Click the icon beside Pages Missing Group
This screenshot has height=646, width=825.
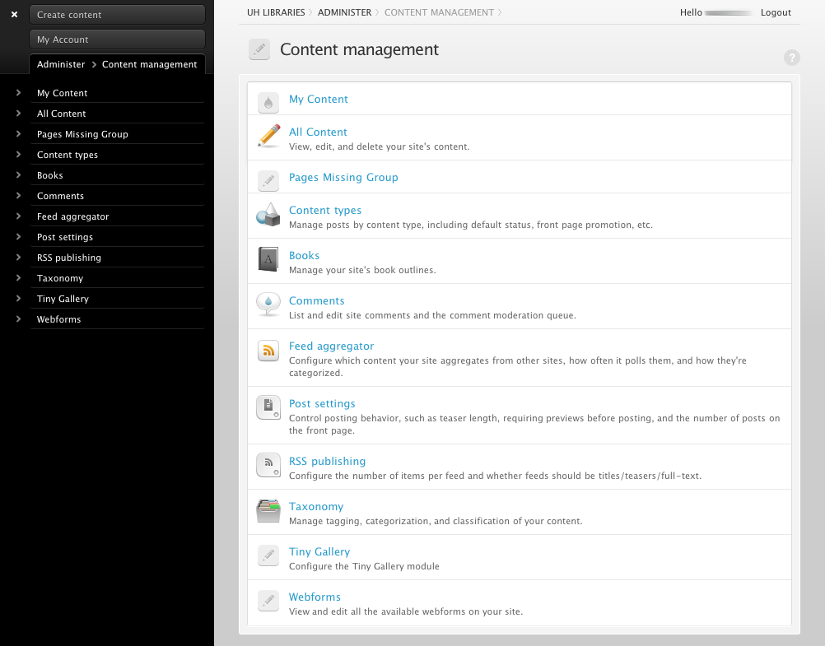point(268,180)
